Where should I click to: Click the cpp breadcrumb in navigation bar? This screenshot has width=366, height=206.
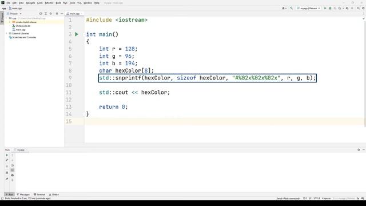4,8
